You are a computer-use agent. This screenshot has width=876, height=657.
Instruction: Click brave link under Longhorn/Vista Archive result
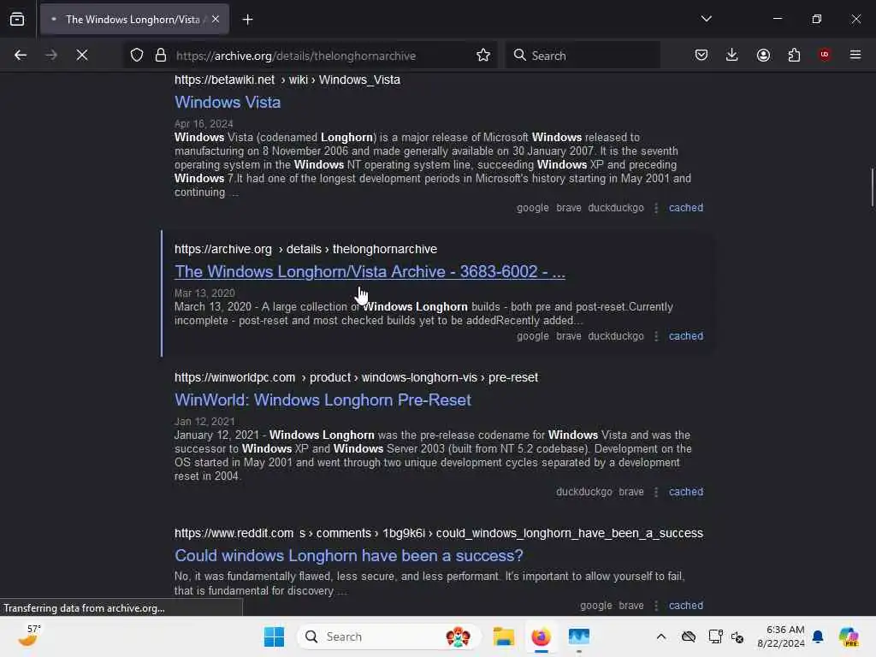(x=569, y=336)
